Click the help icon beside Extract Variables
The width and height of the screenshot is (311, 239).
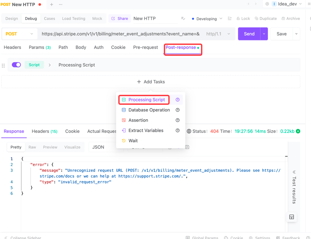(x=178, y=131)
